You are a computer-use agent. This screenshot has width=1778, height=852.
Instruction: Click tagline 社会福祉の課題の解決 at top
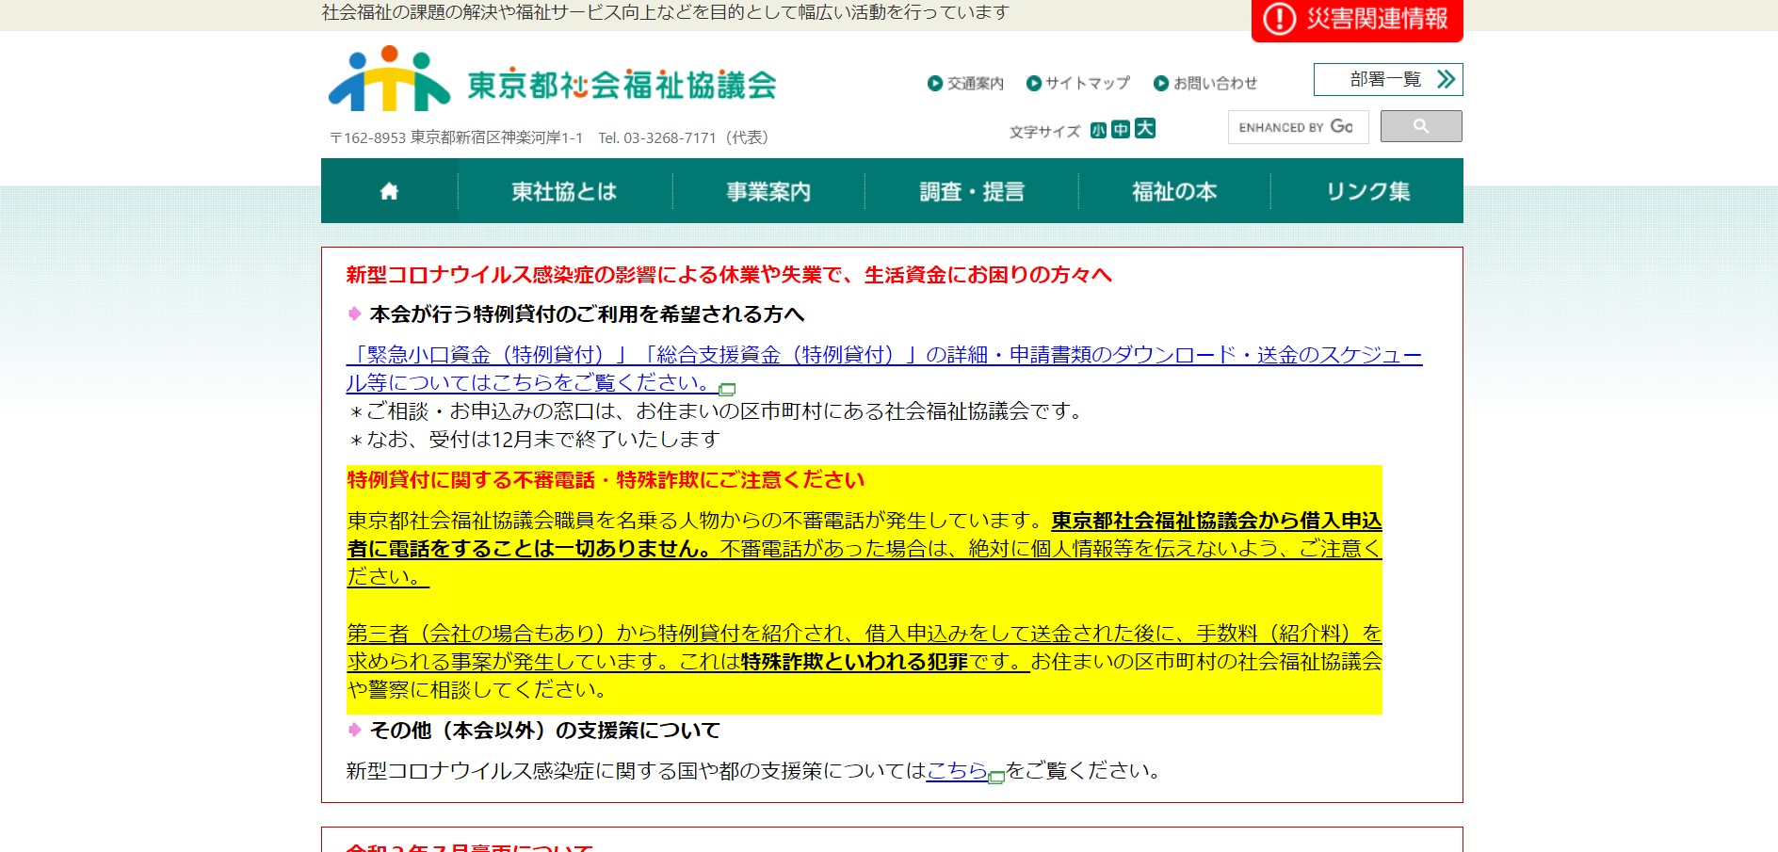665,12
